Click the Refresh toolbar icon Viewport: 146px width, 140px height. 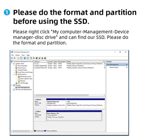(x=31, y=58)
